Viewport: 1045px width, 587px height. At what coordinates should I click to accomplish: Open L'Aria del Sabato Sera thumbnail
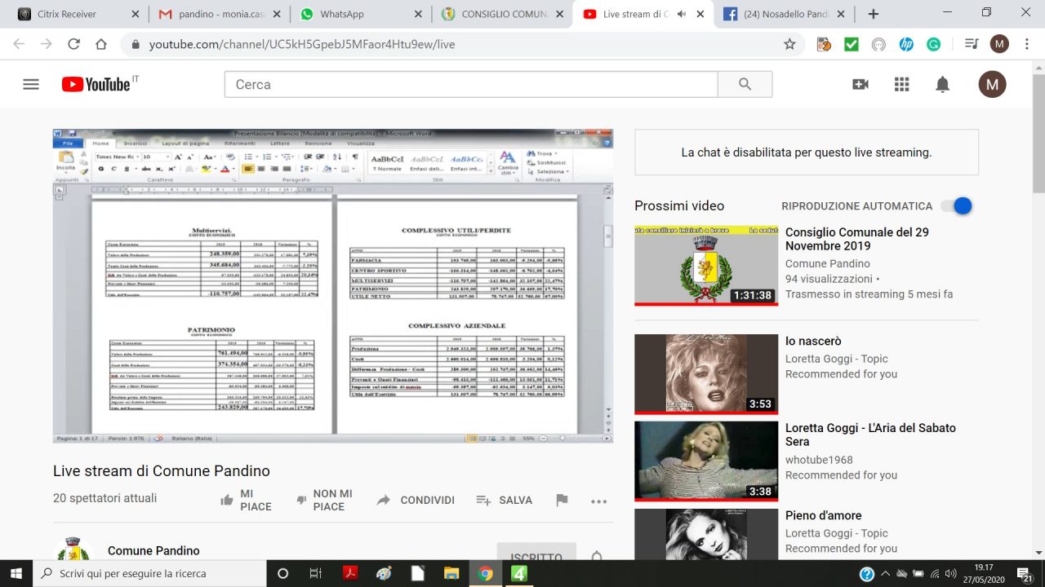[706, 461]
